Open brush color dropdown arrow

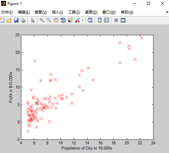[x=83, y=20]
